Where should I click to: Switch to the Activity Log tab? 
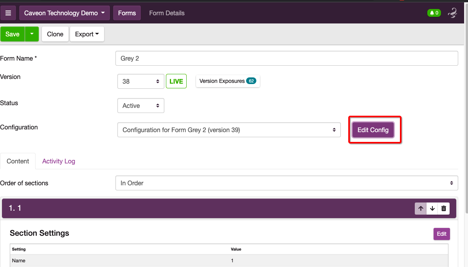point(59,161)
